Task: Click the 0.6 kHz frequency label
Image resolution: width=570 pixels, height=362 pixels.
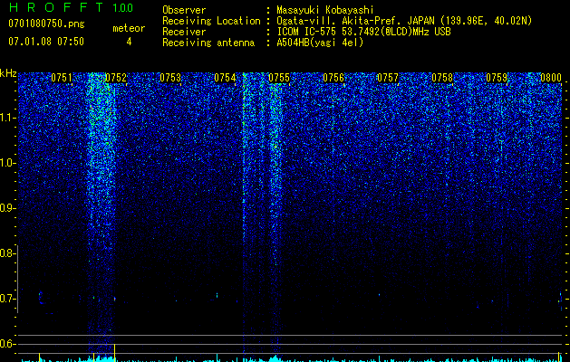Action: tap(6, 344)
